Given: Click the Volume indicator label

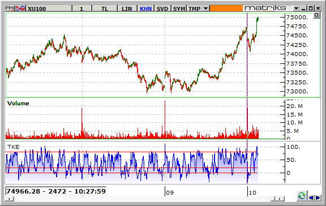Looking at the screenshot, I should pos(18,104).
